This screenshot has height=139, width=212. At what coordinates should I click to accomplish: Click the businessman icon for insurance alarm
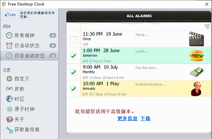(197, 89)
